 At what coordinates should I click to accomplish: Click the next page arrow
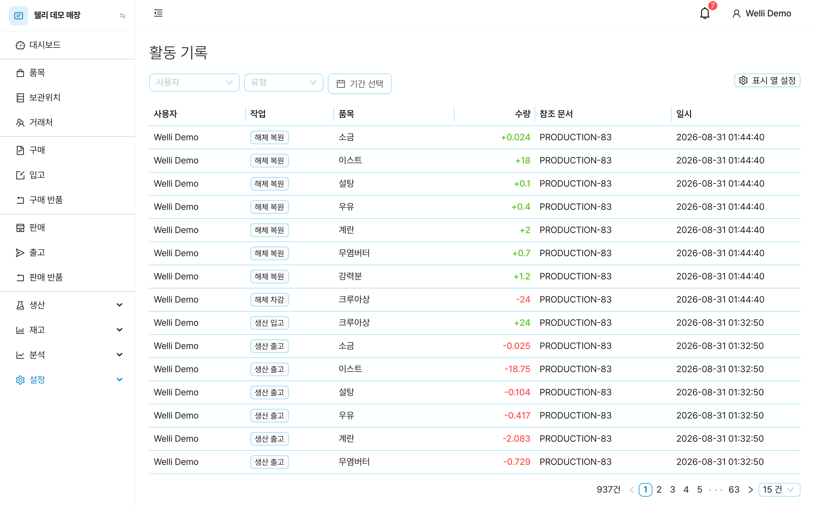point(750,489)
